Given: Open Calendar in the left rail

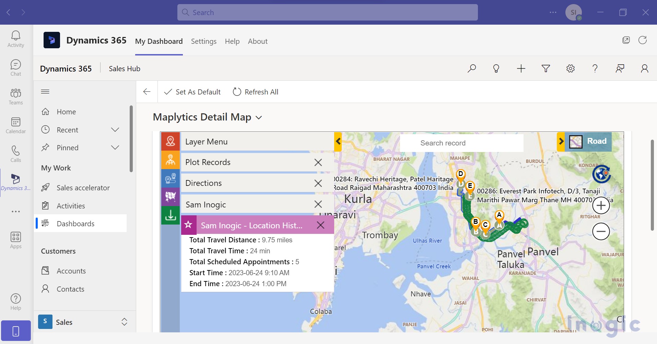Looking at the screenshot, I should pyautogui.click(x=16, y=125).
